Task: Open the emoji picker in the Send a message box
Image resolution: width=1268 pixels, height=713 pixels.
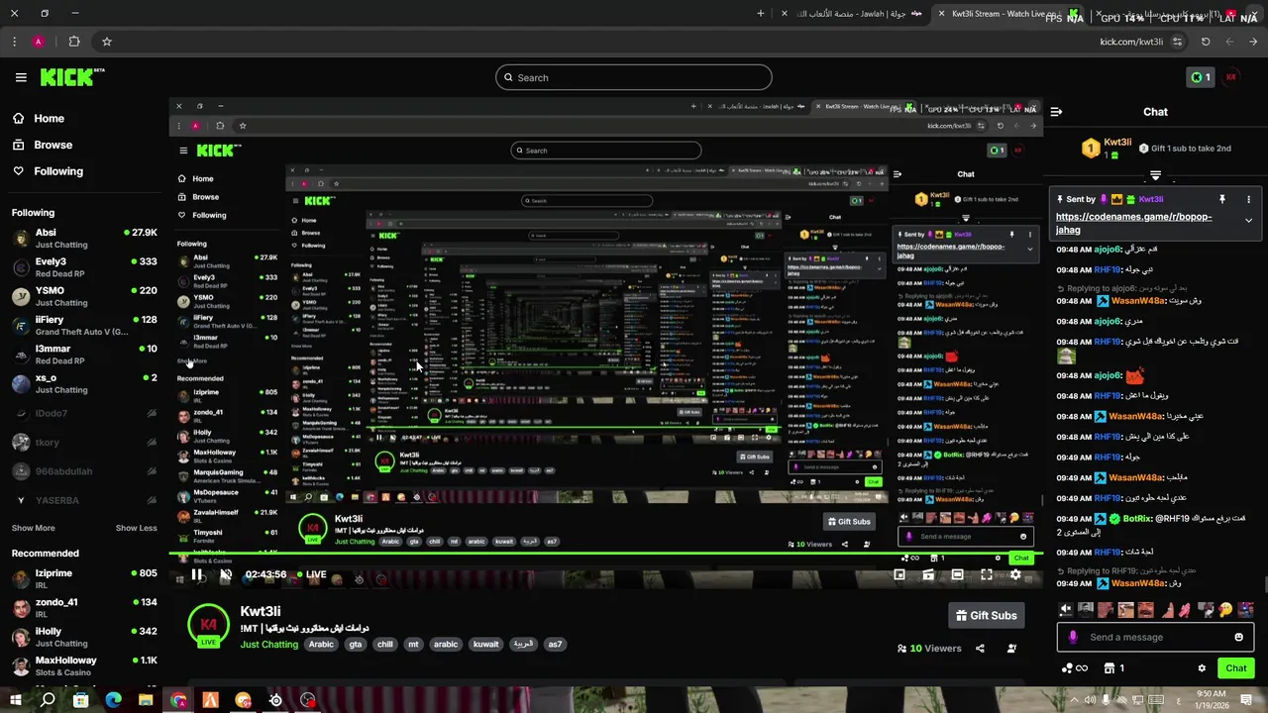Action: coord(1238,637)
